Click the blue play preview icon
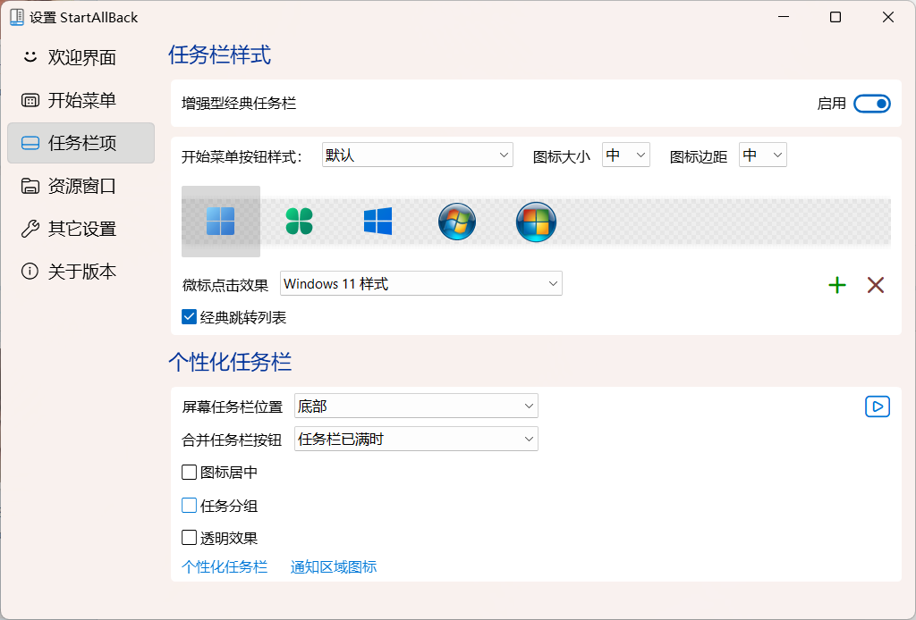The image size is (916, 620). coord(878,406)
